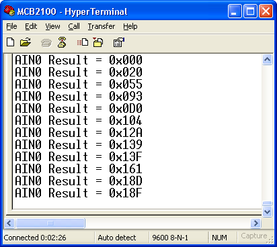
Task: Open an existing session with the folder icon
Action: [x=26, y=42]
